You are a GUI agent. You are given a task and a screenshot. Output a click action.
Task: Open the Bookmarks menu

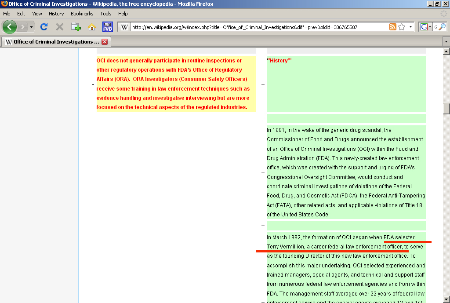coord(82,14)
